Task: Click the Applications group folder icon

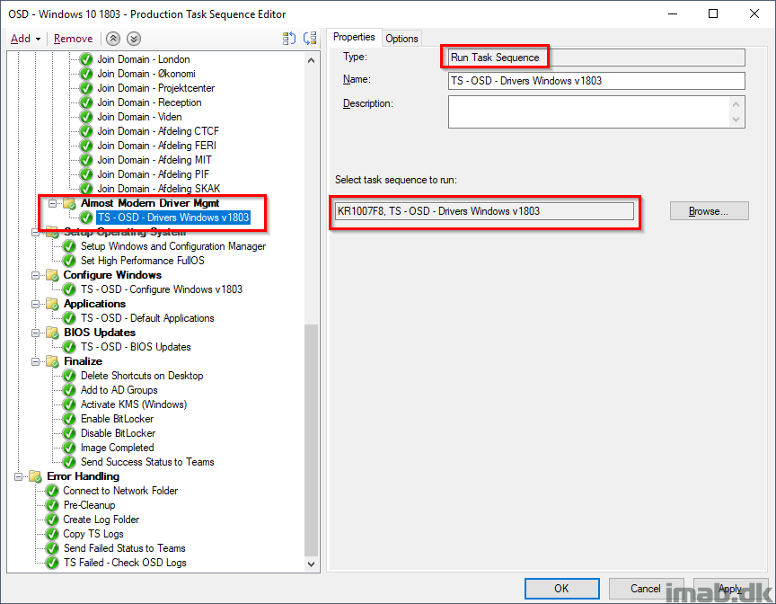Action: point(52,304)
